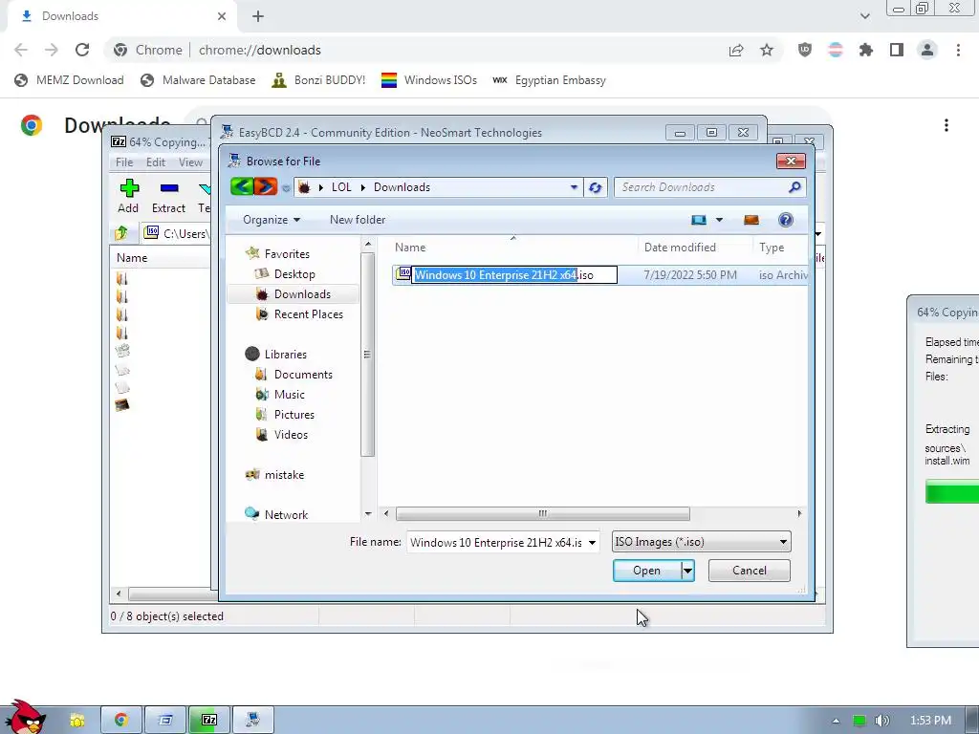Open the ISO Images file type dropdown

(701, 542)
